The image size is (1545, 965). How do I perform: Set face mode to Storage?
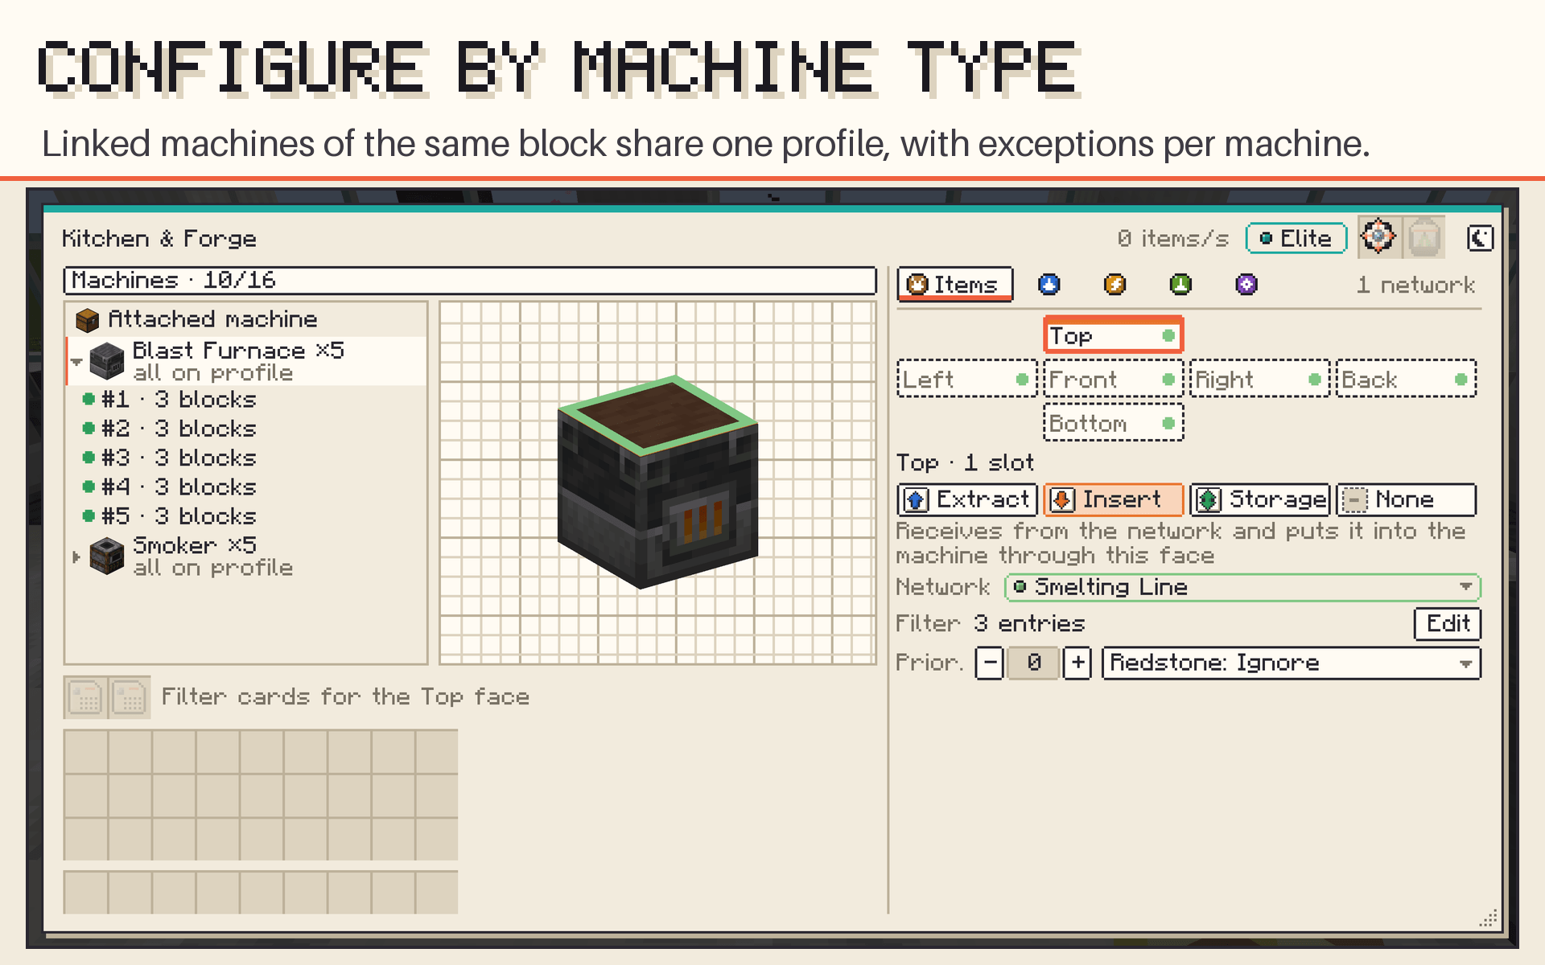coord(1259,499)
